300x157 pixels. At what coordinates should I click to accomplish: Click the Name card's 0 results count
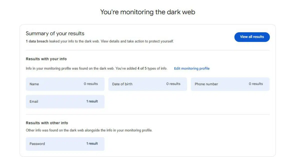coord(91,84)
